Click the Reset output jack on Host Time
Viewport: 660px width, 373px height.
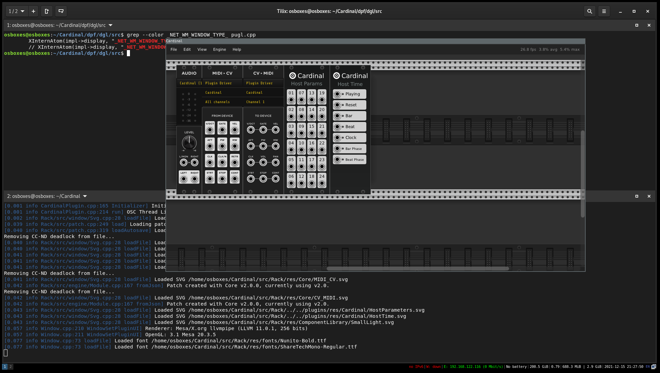click(337, 105)
